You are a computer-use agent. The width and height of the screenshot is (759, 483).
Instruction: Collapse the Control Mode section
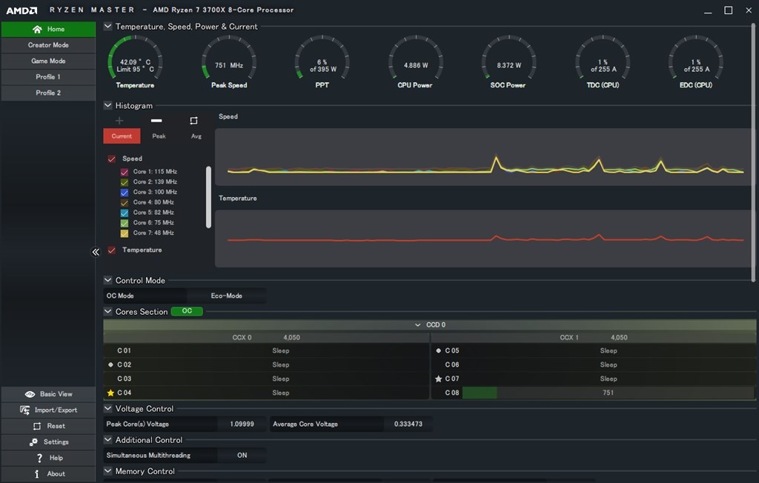coord(108,280)
